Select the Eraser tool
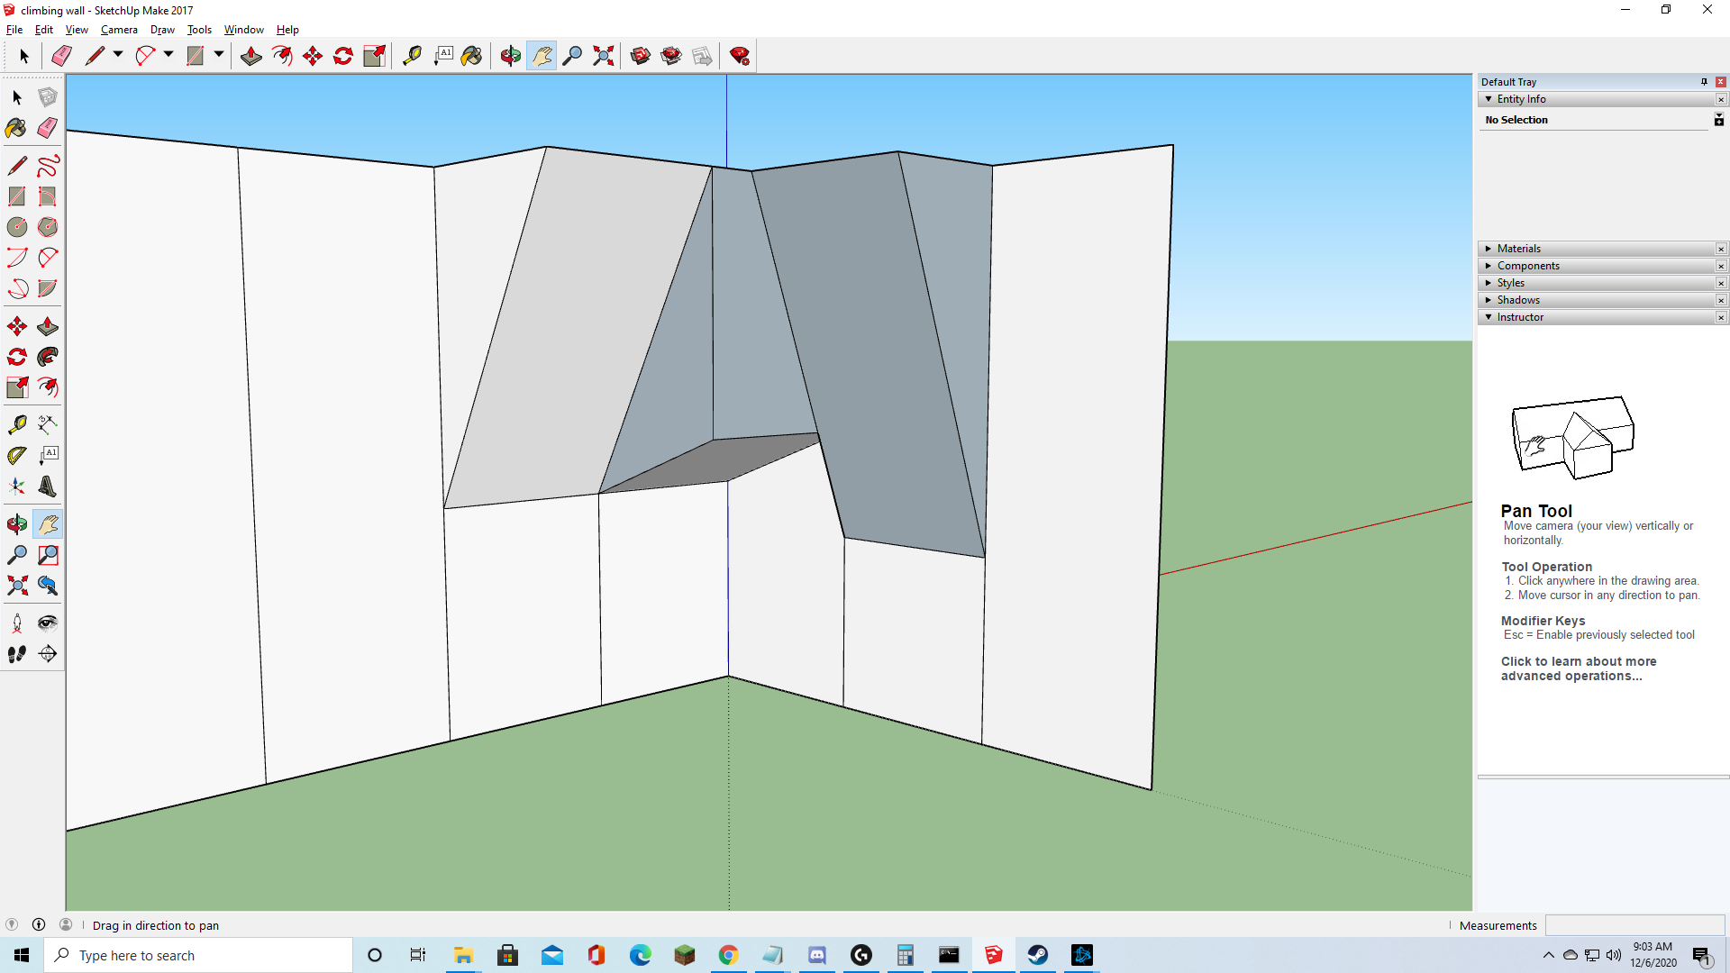The height and width of the screenshot is (973, 1730). click(46, 127)
